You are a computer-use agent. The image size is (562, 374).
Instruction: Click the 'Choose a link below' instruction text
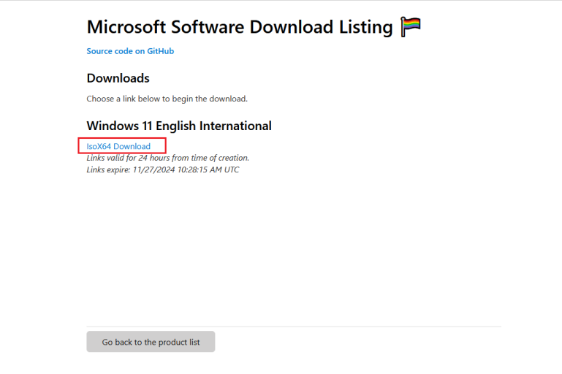(167, 99)
